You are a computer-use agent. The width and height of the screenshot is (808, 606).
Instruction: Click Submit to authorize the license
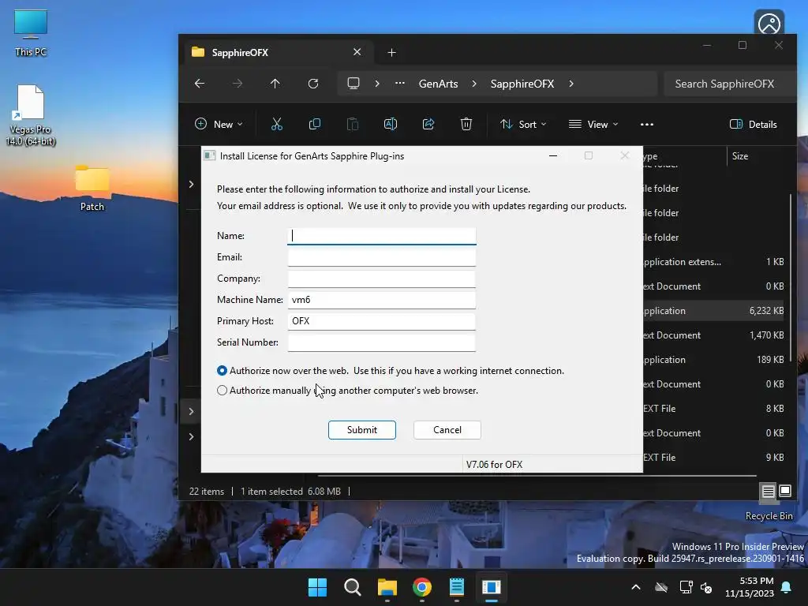tap(361, 430)
